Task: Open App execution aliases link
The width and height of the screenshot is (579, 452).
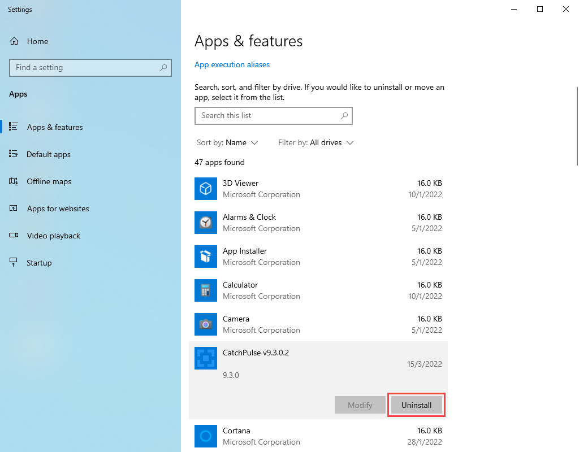Action: pos(232,64)
